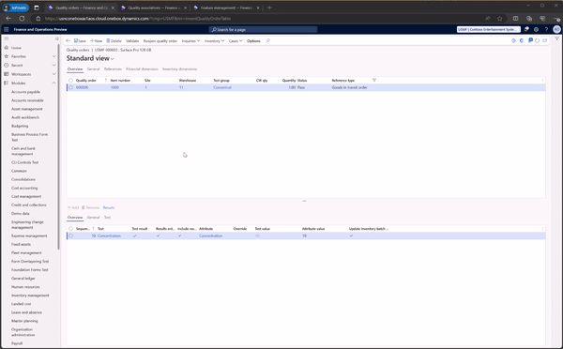Collapse the Modules section in the sidebar
The width and height of the screenshot is (563, 349).
click(53, 83)
